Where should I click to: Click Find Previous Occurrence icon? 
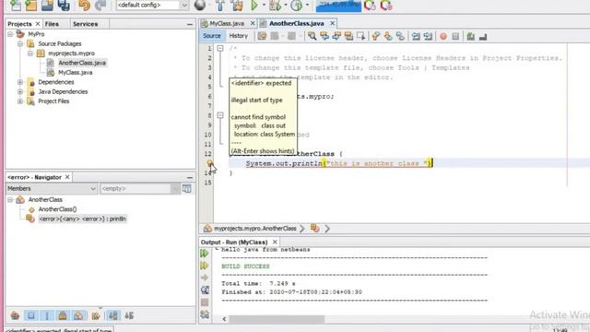point(324,36)
